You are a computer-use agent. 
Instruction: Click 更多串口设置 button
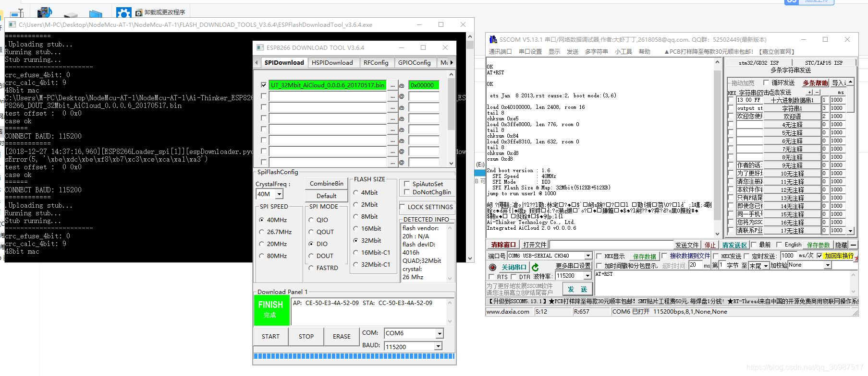573,266
